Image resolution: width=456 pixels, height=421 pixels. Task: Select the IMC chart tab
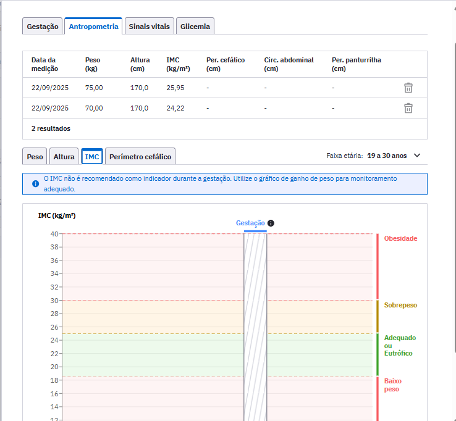tap(92, 157)
